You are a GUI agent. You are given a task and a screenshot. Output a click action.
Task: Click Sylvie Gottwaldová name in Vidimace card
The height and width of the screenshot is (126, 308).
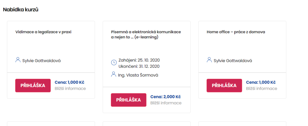point(42,61)
